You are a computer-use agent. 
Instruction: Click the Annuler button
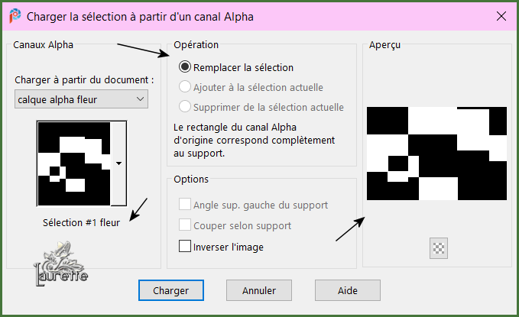pyautogui.click(x=259, y=290)
